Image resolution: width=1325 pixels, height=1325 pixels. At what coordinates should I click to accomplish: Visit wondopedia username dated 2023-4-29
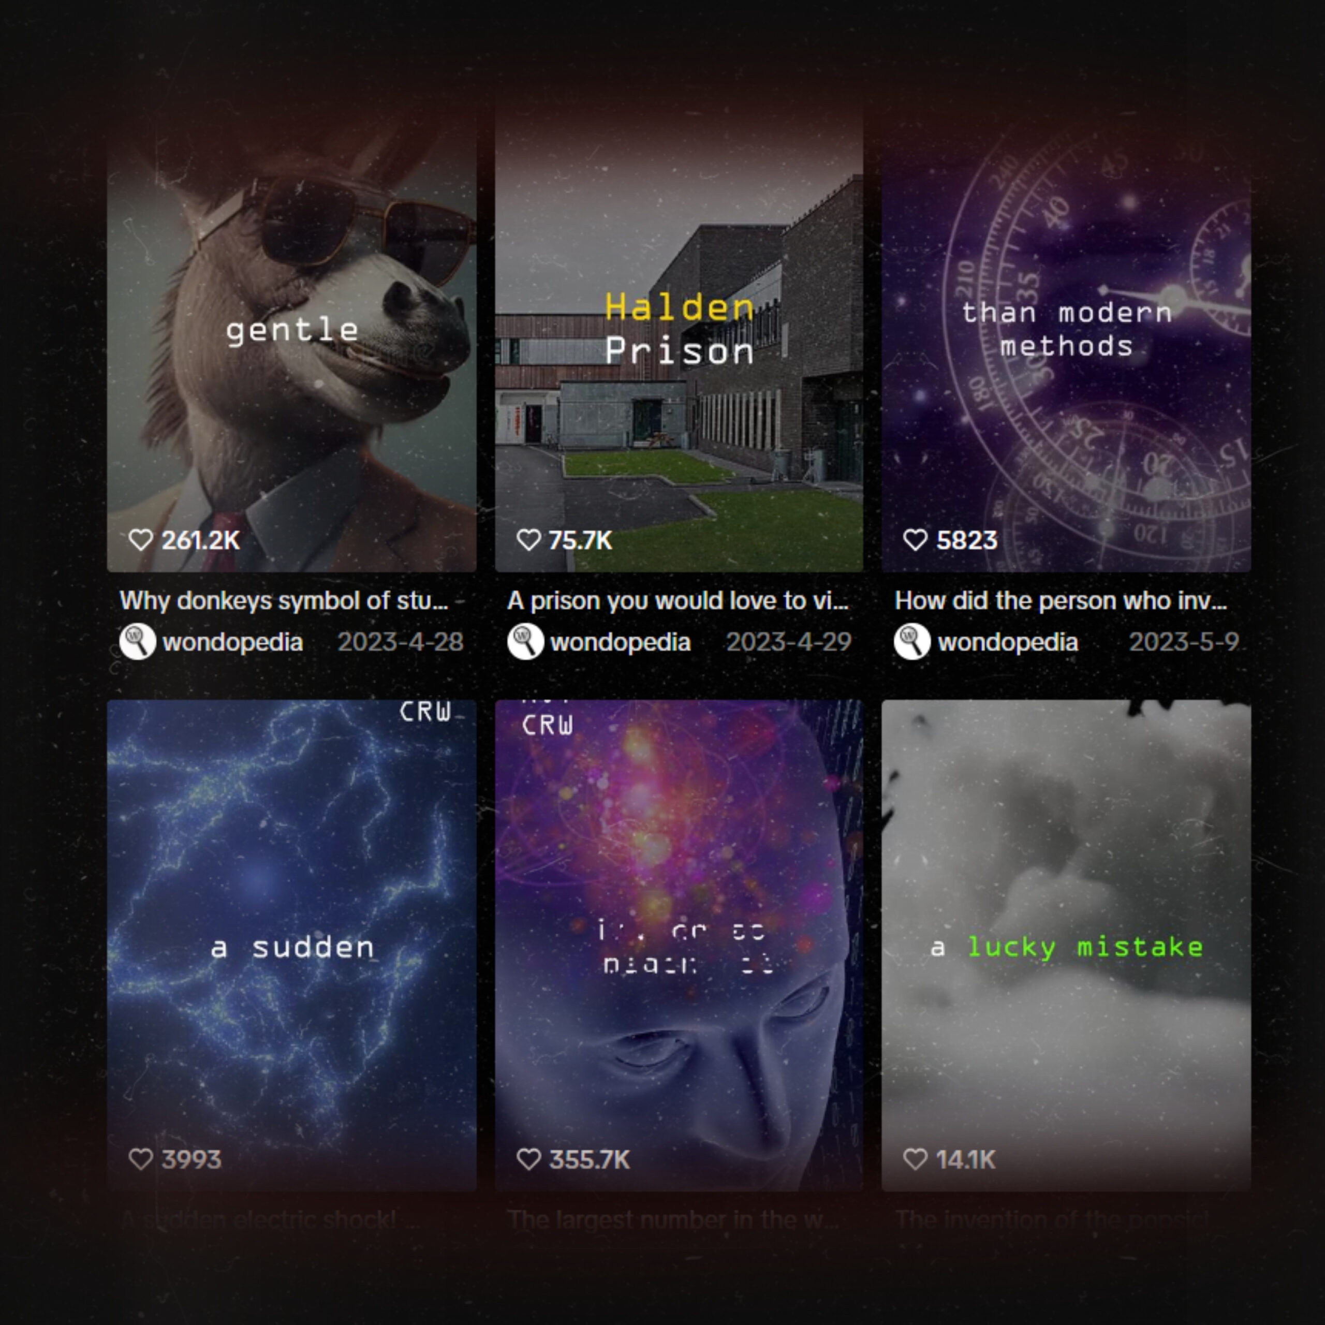(621, 642)
